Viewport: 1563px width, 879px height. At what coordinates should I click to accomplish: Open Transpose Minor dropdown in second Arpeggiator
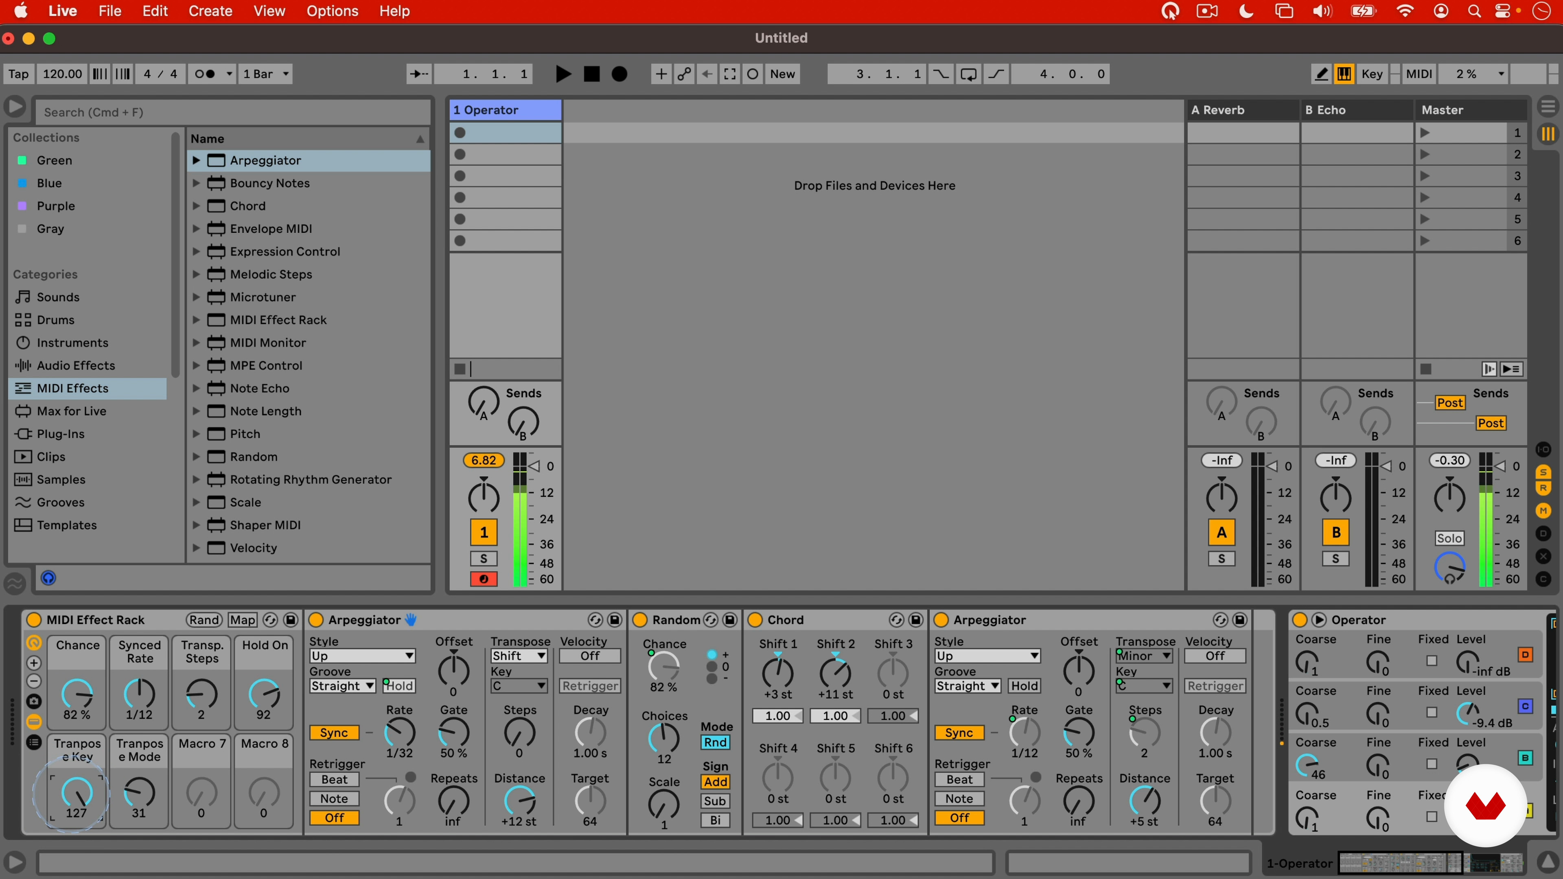click(1144, 656)
